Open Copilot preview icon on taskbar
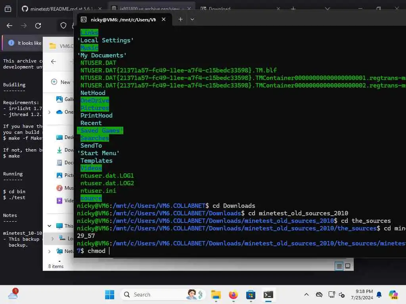 click(393, 294)
